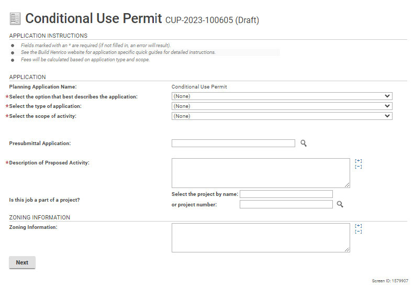Click the project number input box
This screenshot has height=298, width=414.
click(286, 204)
